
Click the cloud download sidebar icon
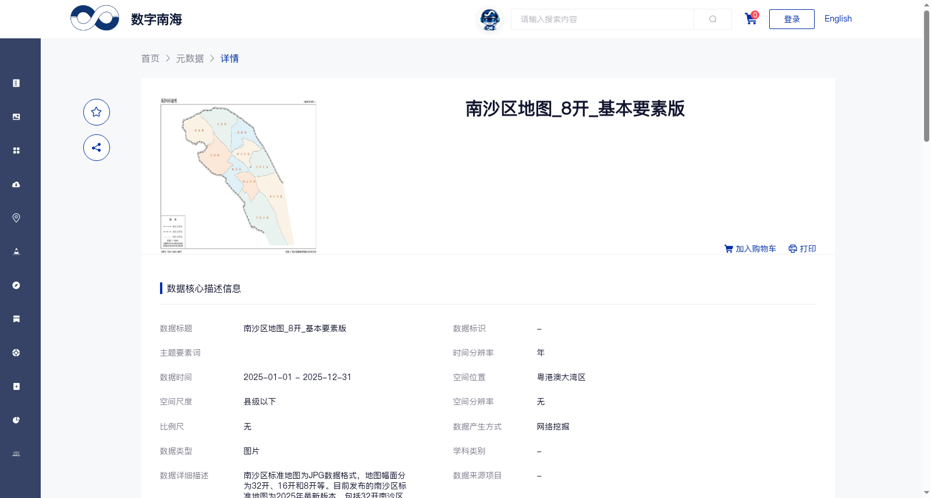[x=16, y=184]
